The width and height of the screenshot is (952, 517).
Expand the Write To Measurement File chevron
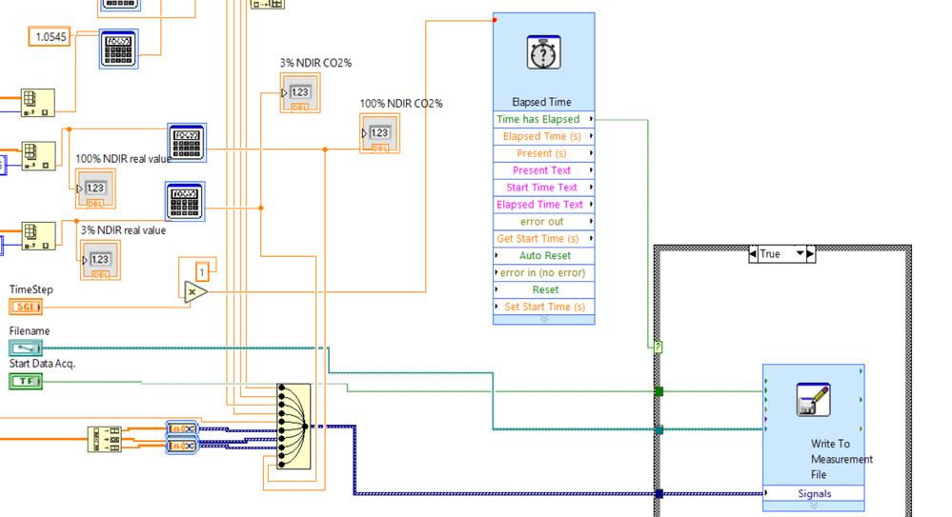[814, 507]
